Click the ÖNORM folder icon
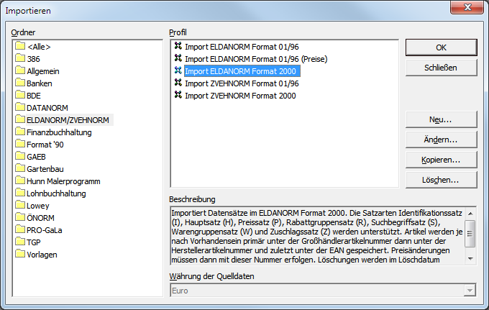The width and height of the screenshot is (489, 310). click(19, 218)
